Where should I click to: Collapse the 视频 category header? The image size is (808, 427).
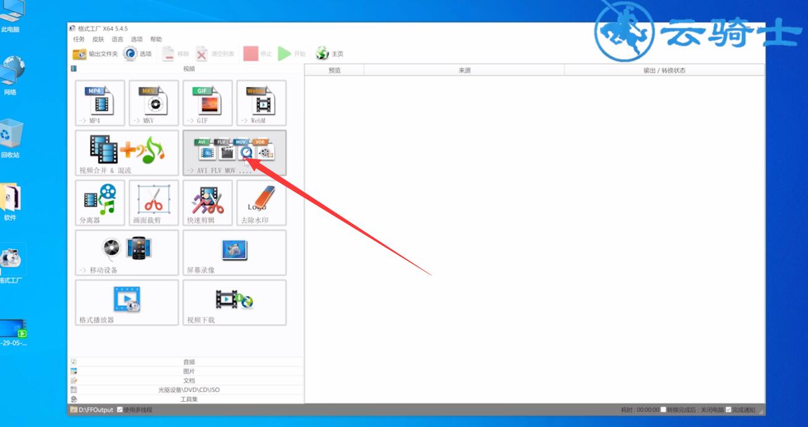pos(187,69)
